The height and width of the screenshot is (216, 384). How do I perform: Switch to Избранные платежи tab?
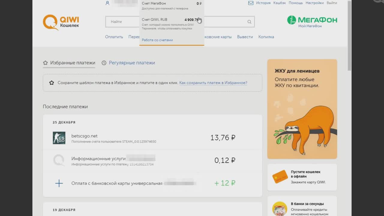69,63
